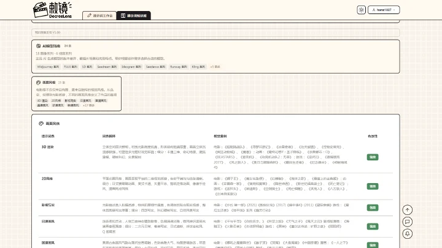Image resolution: width=442 pixels, height=248 pixels.
Task: Expand the +5 more model tags
Action: [x=215, y=67]
